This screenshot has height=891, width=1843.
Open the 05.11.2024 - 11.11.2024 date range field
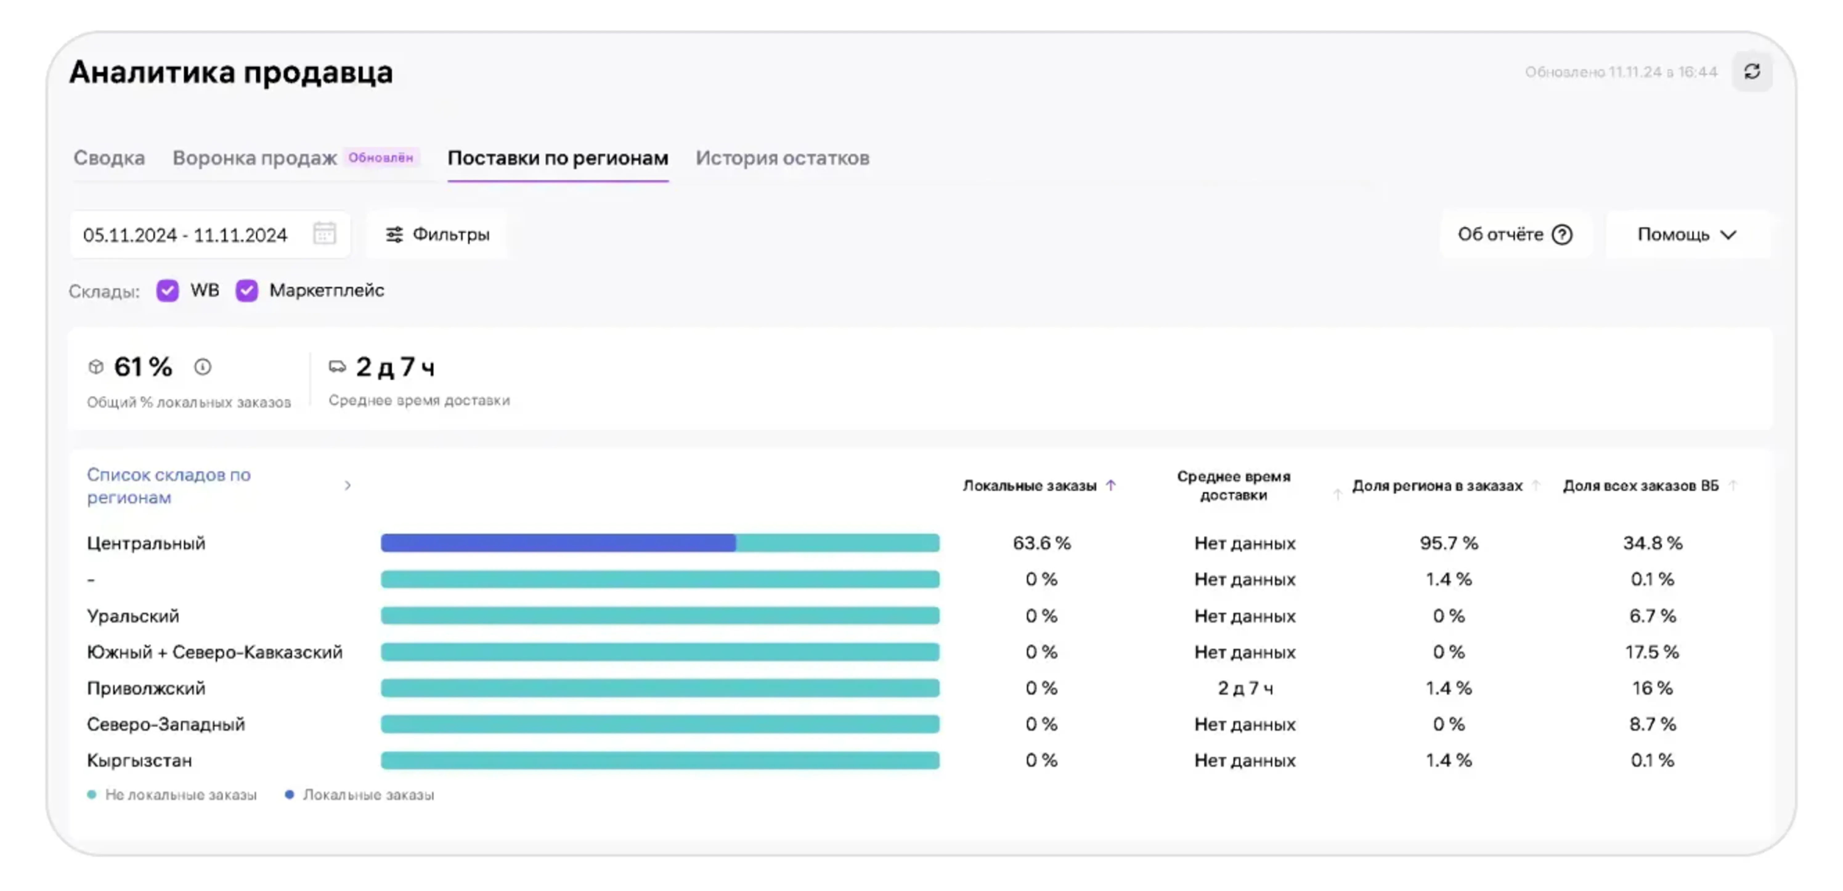click(x=185, y=235)
